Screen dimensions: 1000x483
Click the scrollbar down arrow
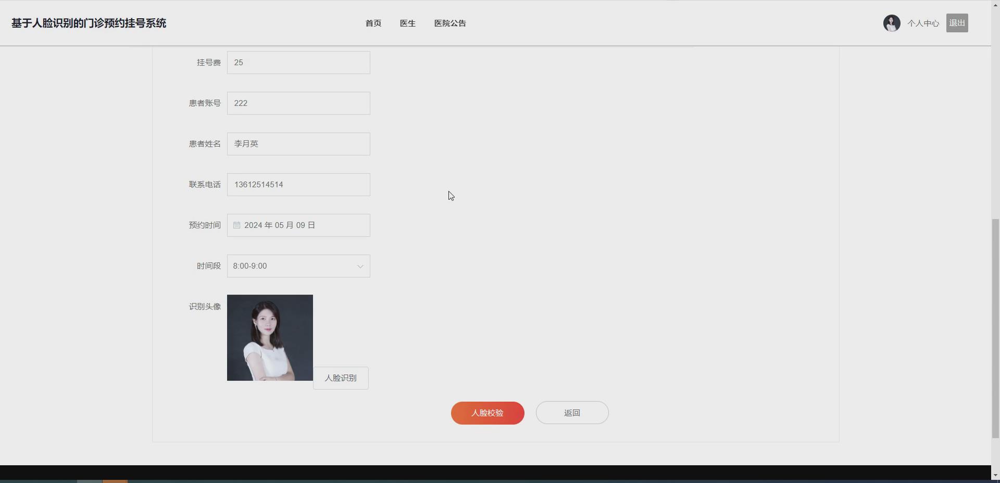point(995,474)
